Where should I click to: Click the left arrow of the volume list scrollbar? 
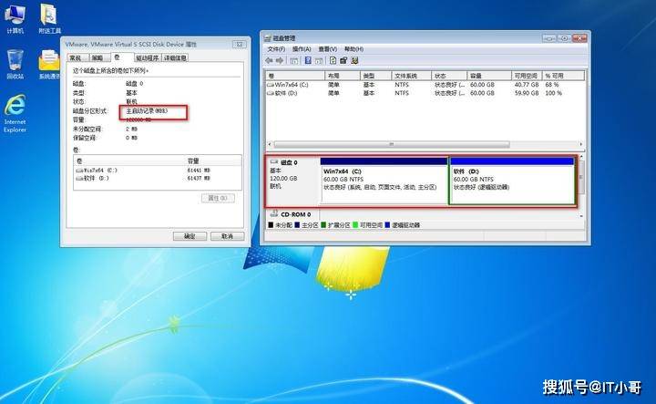[x=270, y=144]
